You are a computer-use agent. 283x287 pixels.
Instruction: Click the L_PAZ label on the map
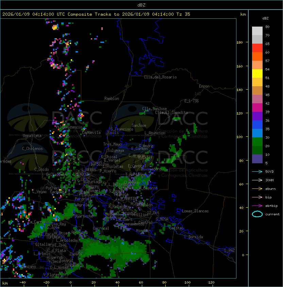230,250
